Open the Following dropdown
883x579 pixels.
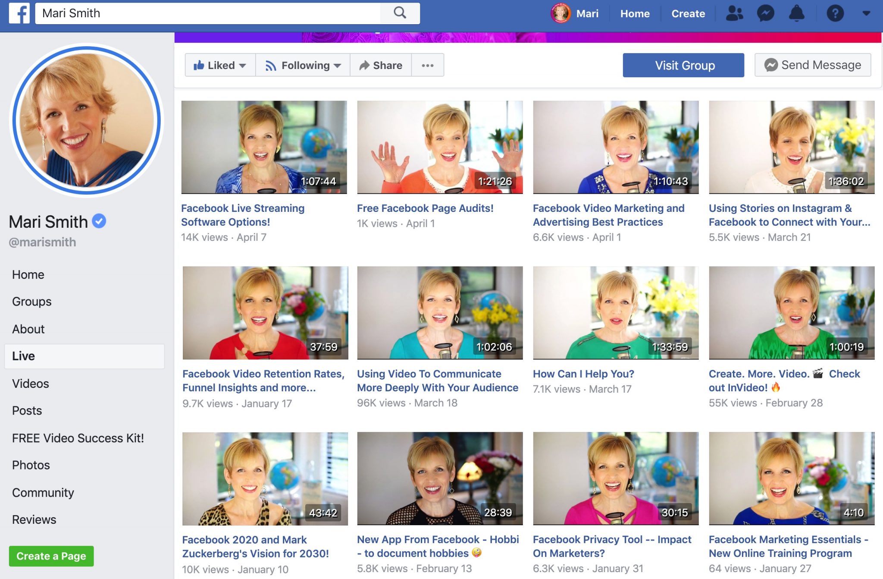303,65
